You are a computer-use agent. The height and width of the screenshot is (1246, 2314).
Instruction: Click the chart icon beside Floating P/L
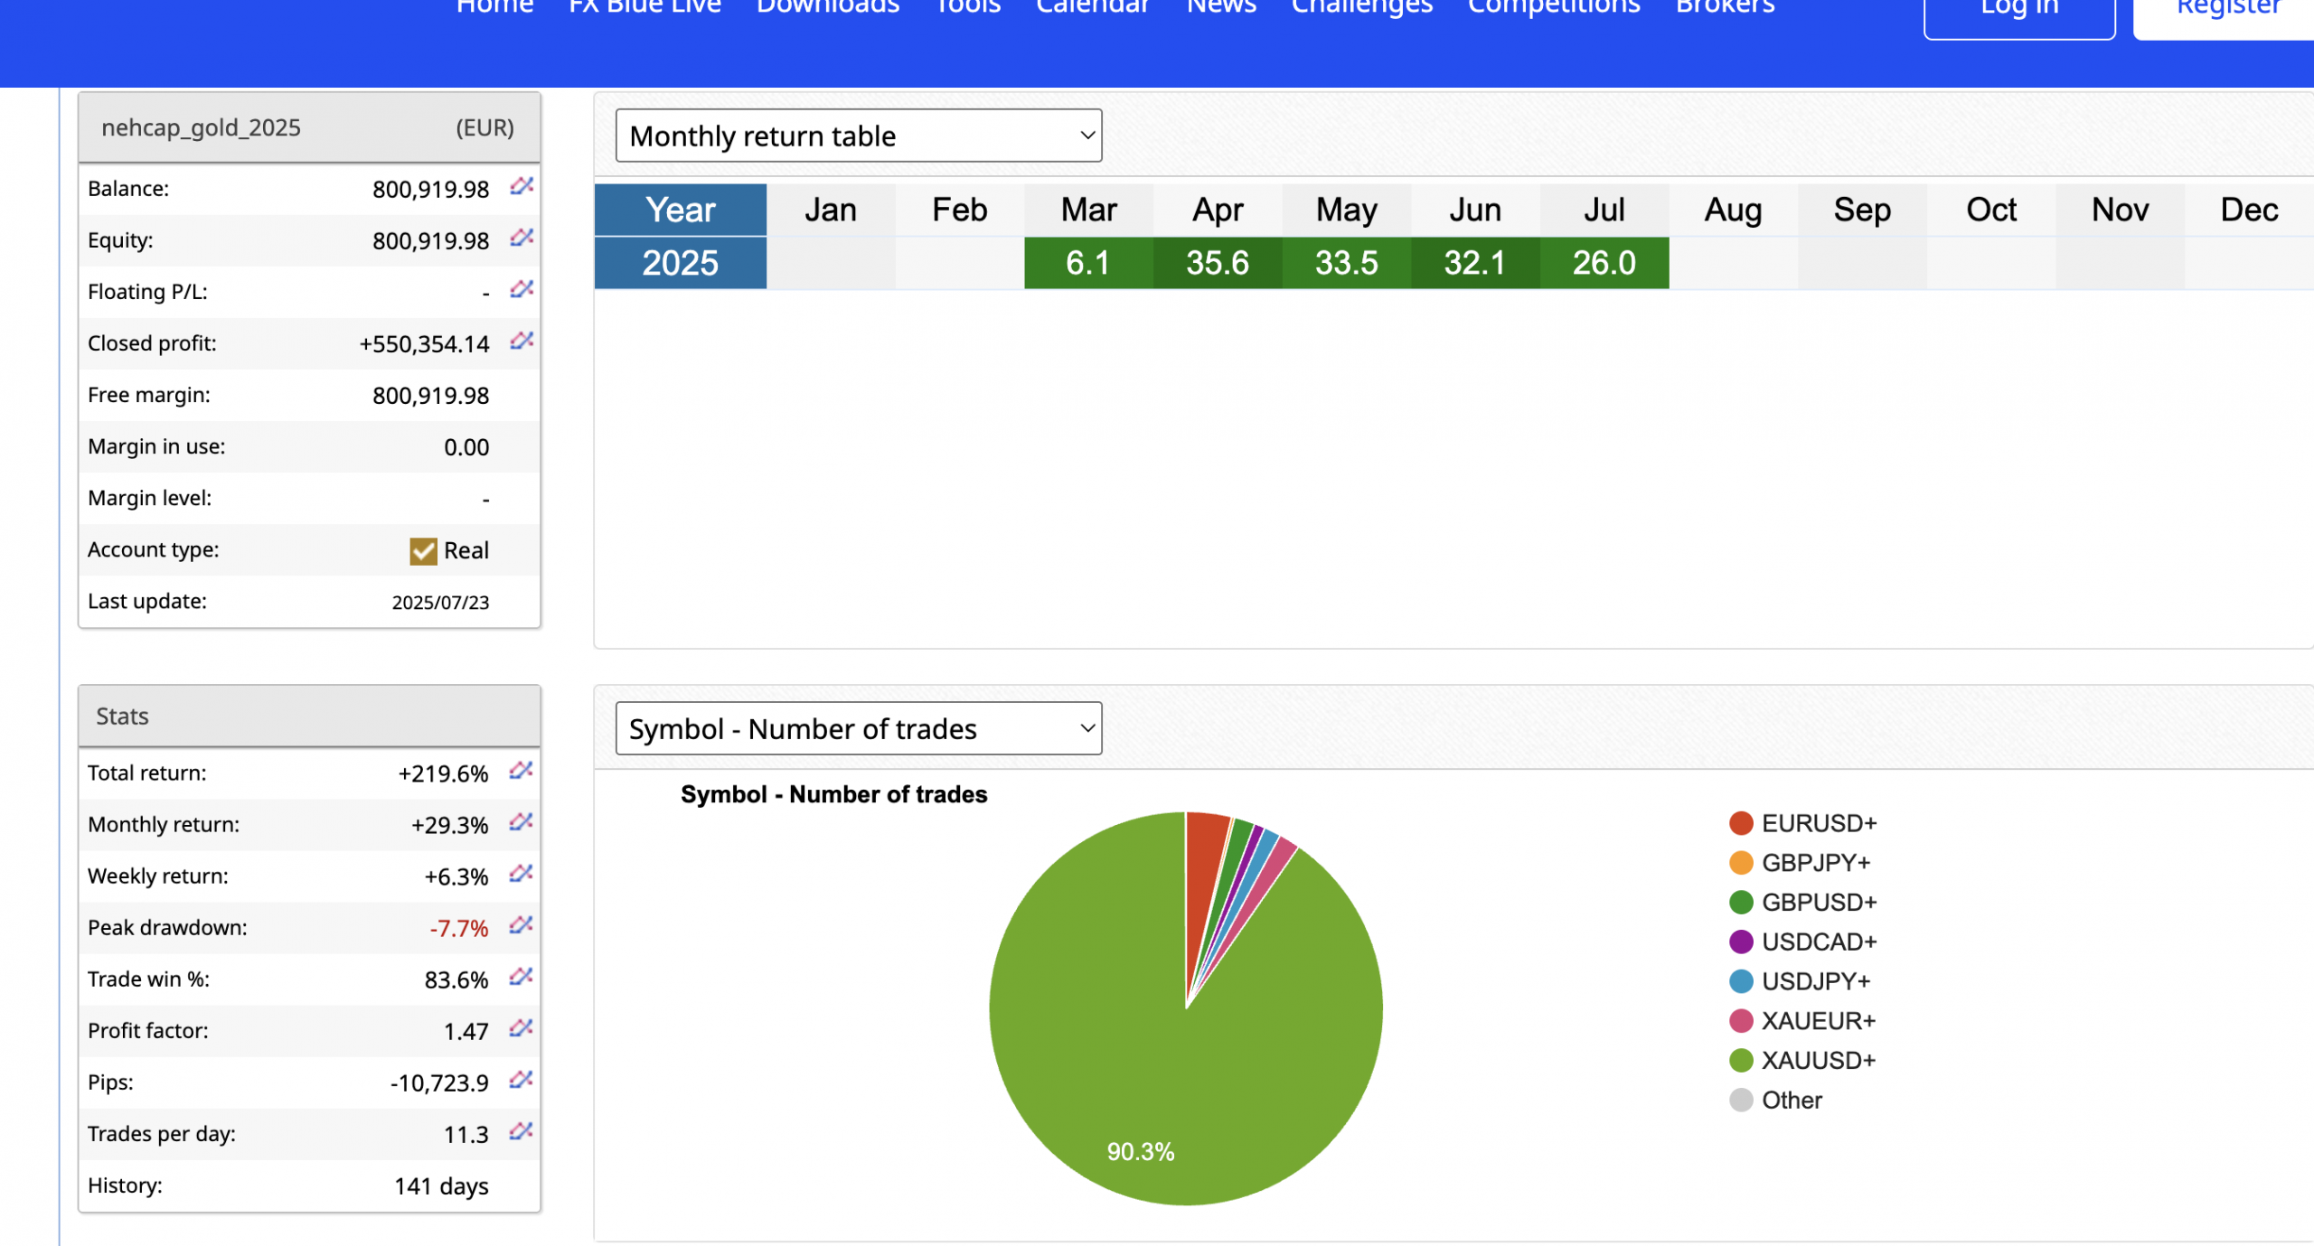point(522,289)
